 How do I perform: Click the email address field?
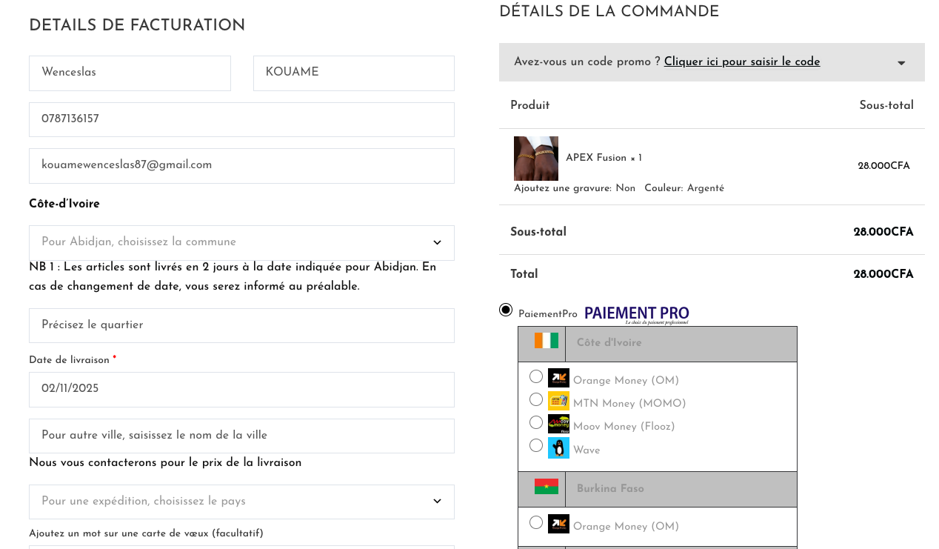(x=241, y=166)
